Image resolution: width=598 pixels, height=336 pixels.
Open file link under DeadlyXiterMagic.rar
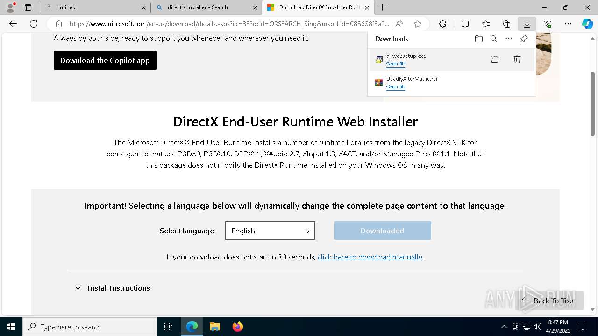click(x=396, y=87)
